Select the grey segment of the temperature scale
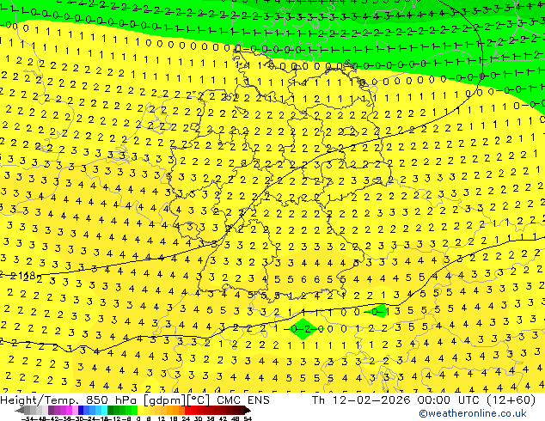The height and width of the screenshot is (421, 545). [x=33, y=410]
